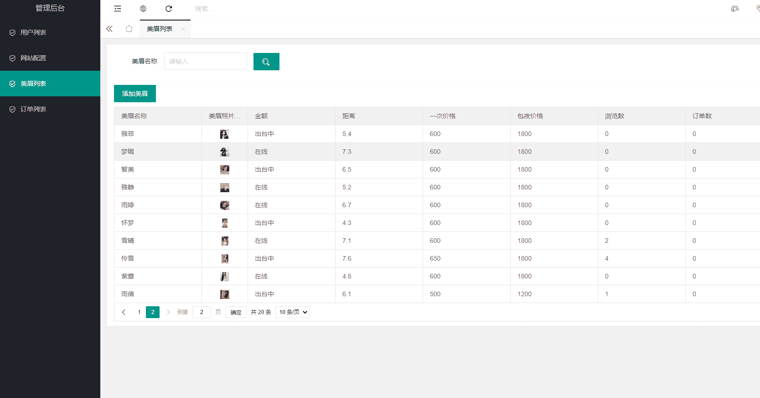Click the 添加美眉 button
This screenshot has width=760, height=398.
[135, 94]
